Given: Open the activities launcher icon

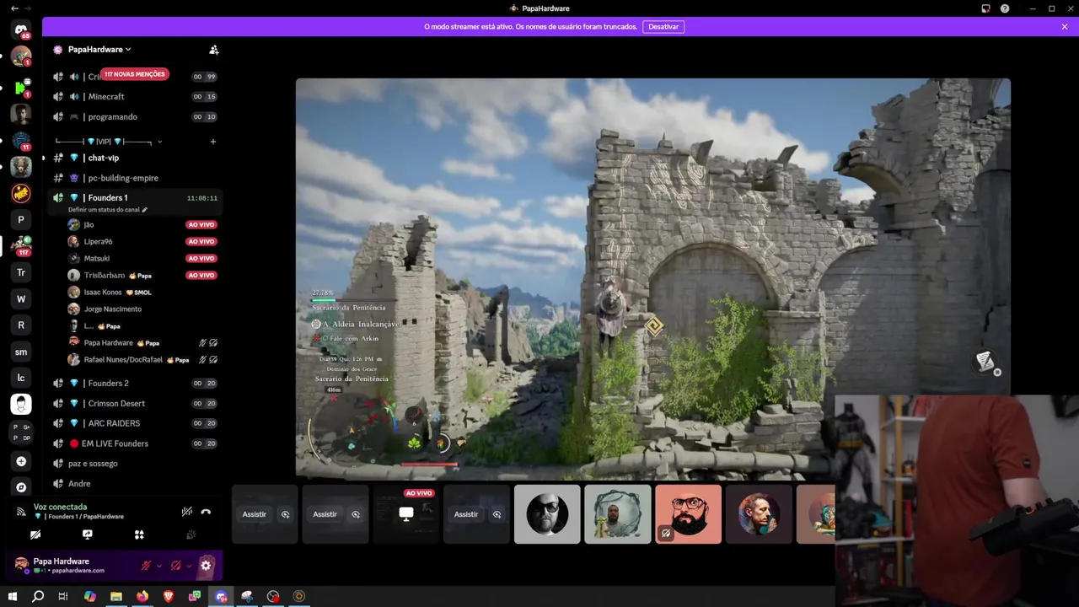Looking at the screenshot, I should click(139, 534).
